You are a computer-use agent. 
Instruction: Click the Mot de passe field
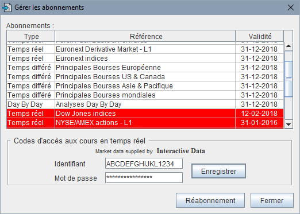pyautogui.click(x=144, y=178)
